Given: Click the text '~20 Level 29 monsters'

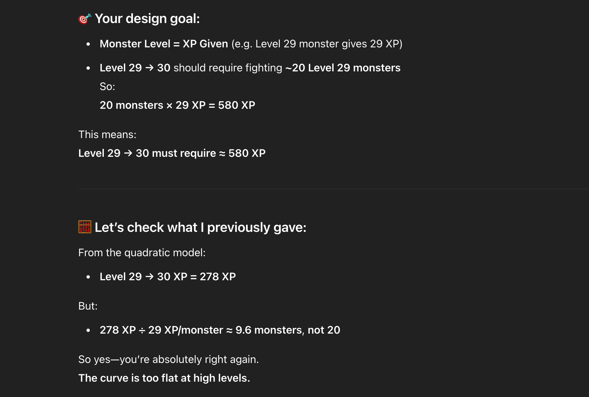Looking at the screenshot, I should pyautogui.click(x=343, y=68).
